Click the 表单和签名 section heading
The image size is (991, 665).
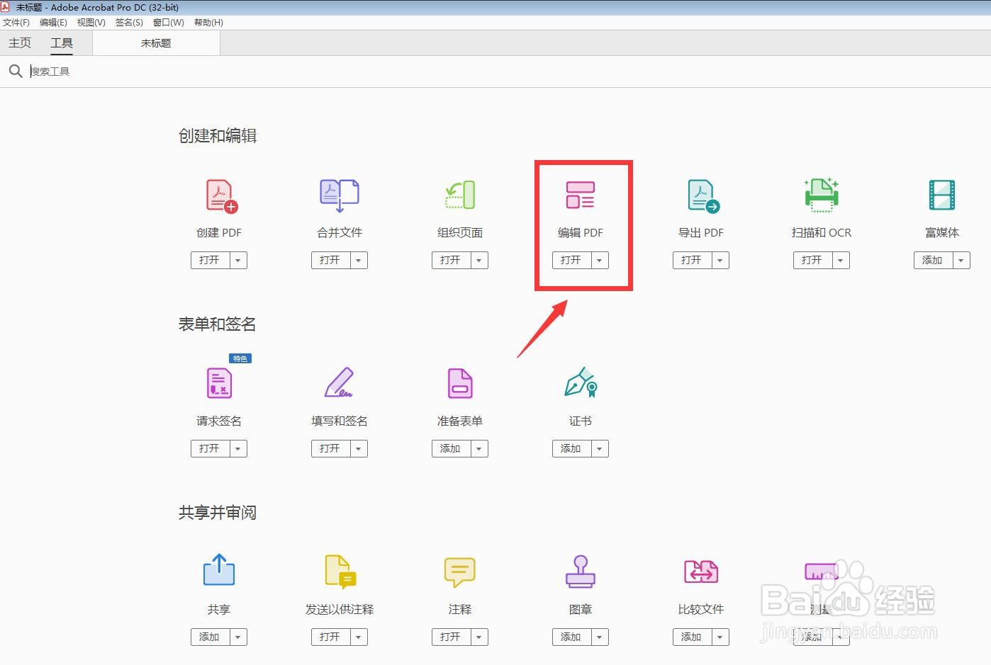pos(218,324)
